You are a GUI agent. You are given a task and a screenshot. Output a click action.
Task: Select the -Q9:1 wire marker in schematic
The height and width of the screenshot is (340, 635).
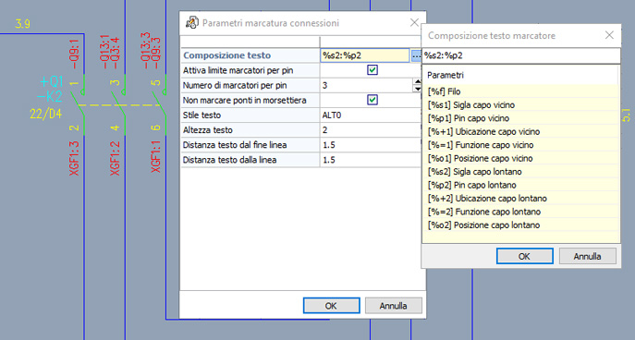point(74,54)
